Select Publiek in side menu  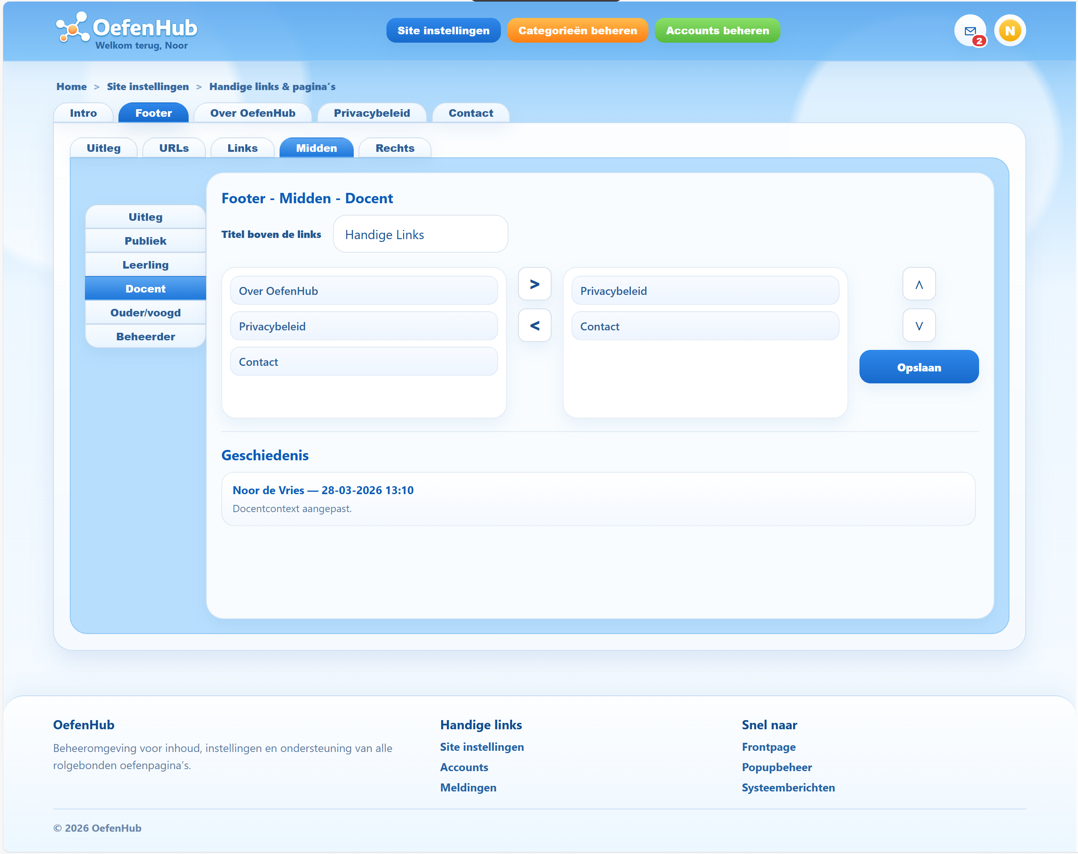pos(146,241)
